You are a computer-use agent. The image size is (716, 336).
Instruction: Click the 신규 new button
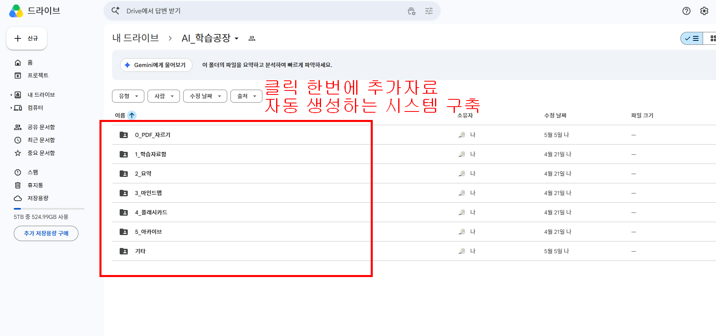(x=27, y=38)
